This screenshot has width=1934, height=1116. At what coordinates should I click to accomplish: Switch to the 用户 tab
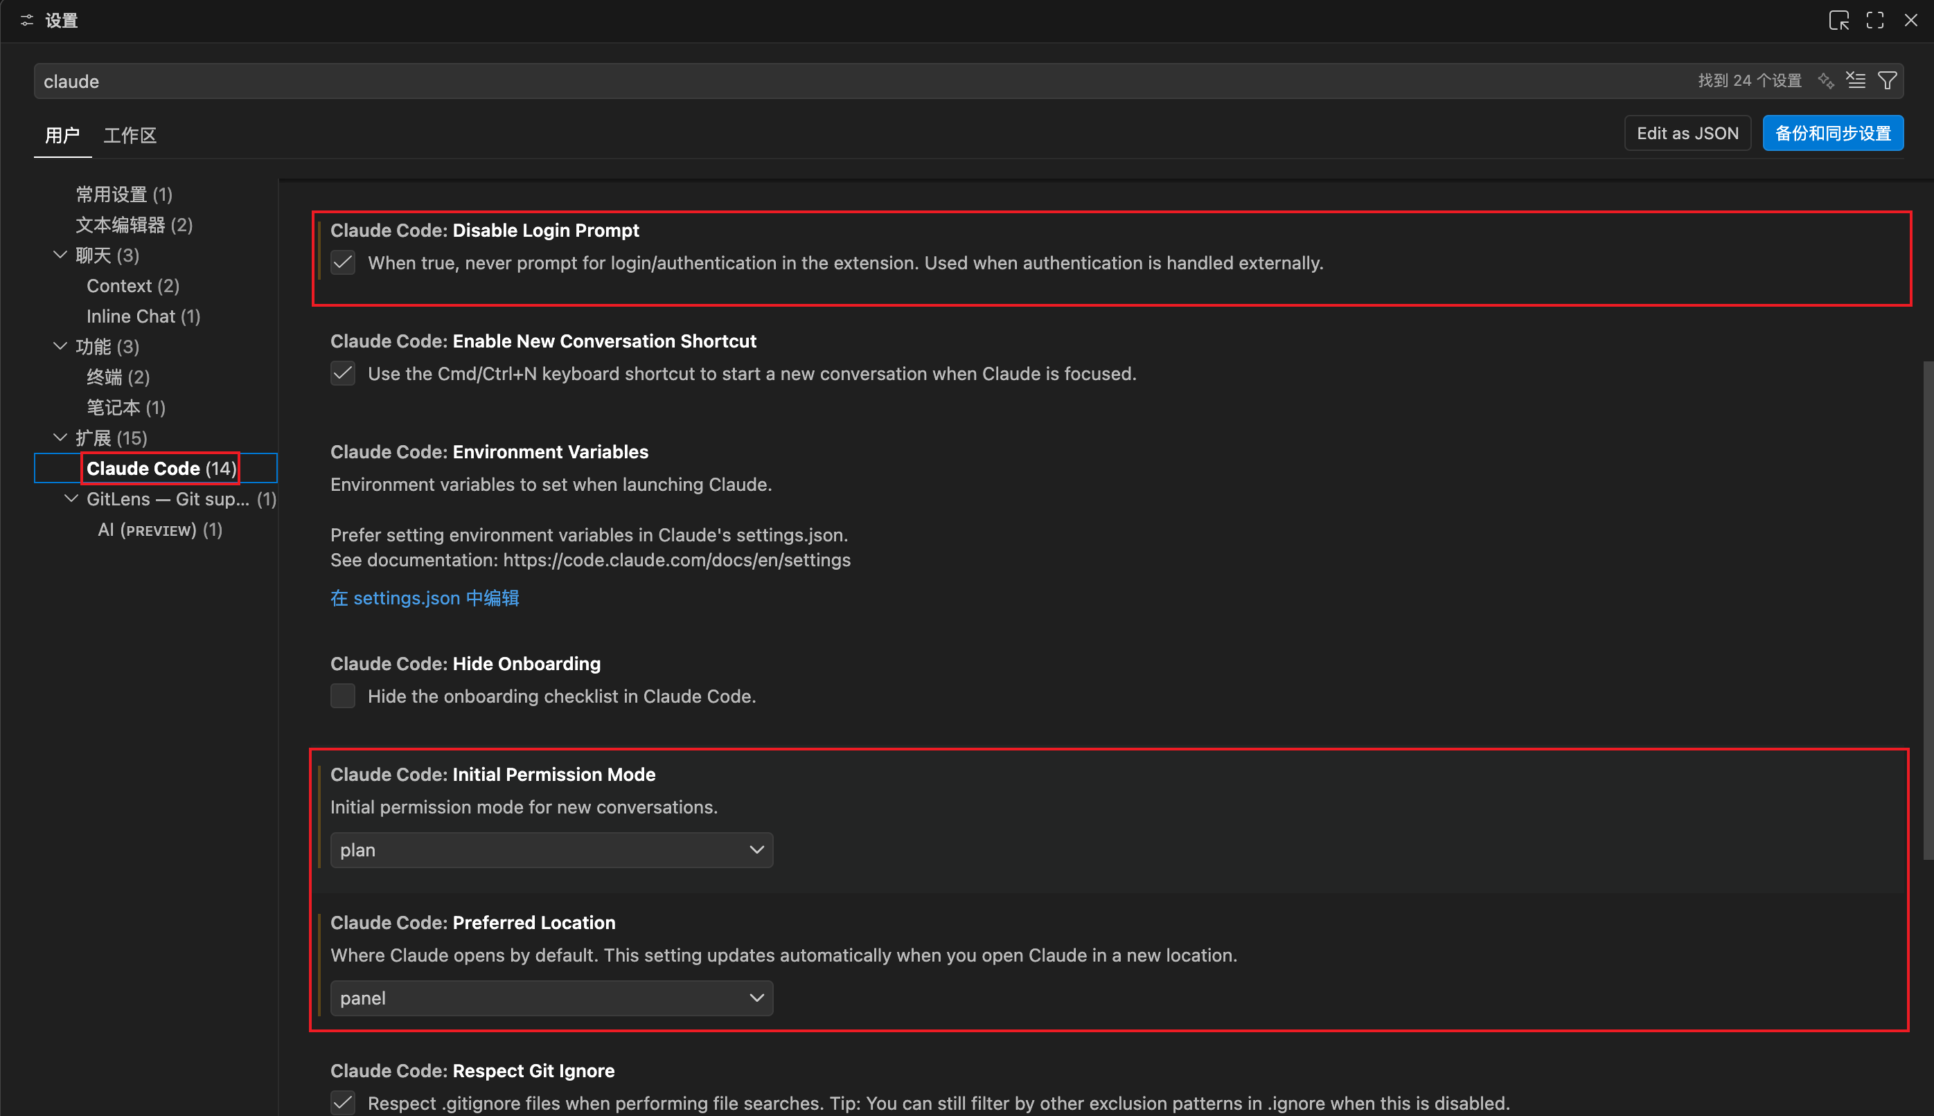63,136
